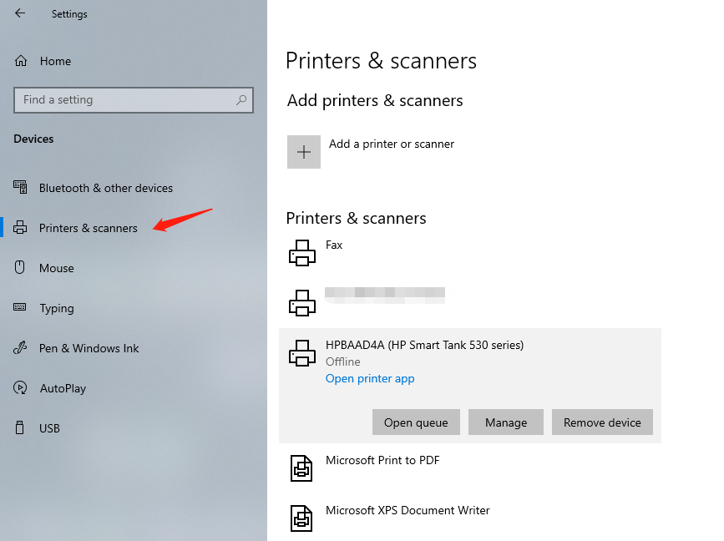The height and width of the screenshot is (541, 724).
Task: Click the Microsoft XPS Document Writer icon
Action: click(301, 518)
